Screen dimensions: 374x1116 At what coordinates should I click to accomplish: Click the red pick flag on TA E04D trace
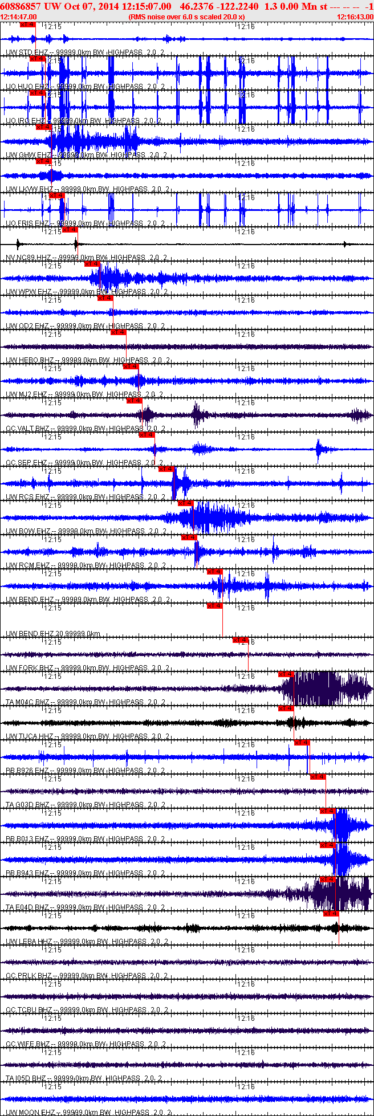tap(328, 879)
